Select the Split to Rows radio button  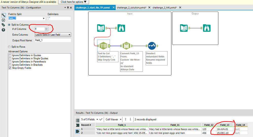(9, 47)
